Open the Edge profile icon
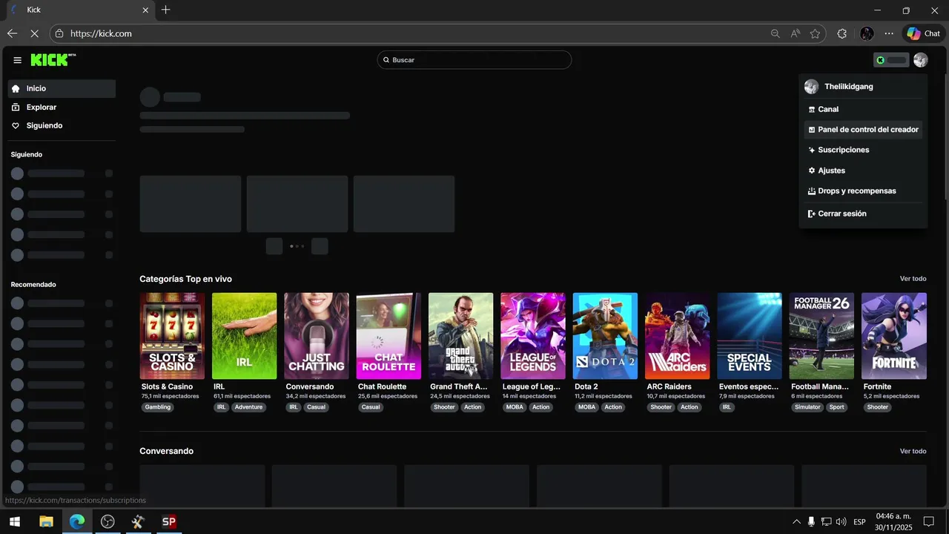949x534 pixels. point(867,33)
